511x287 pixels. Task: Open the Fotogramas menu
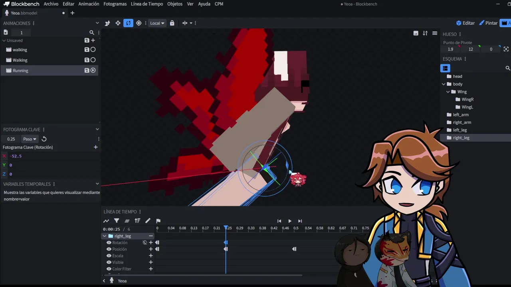click(115, 4)
